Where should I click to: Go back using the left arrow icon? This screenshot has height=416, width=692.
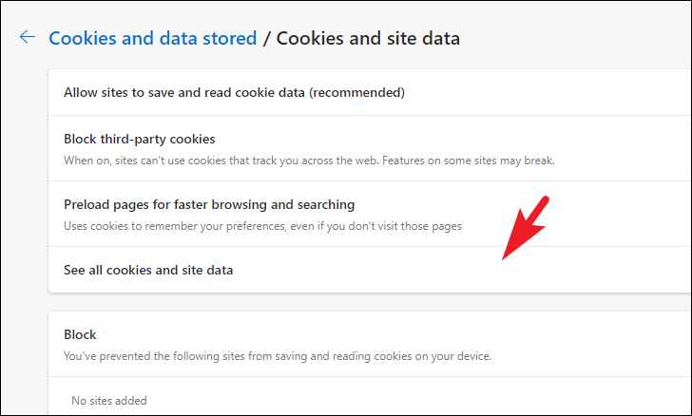click(28, 37)
